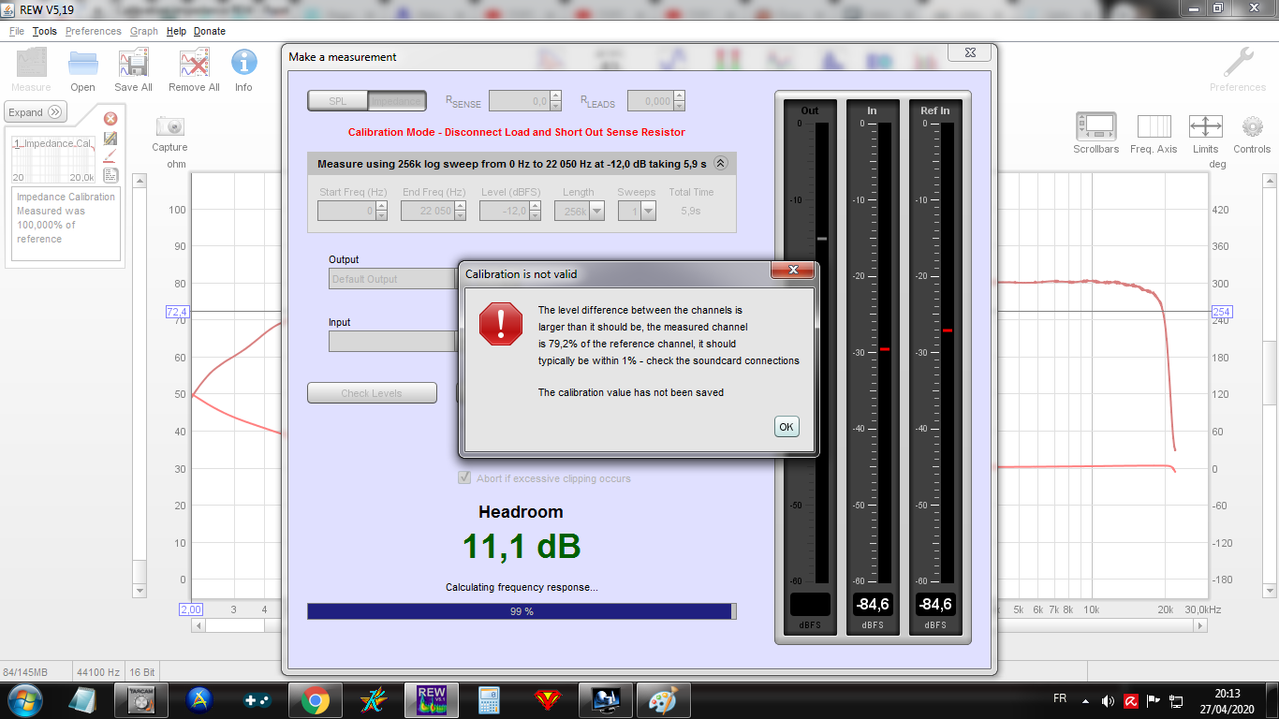Click the right graph vertical scrollbar down arrow
The width and height of the screenshot is (1279, 719).
[x=1270, y=591]
